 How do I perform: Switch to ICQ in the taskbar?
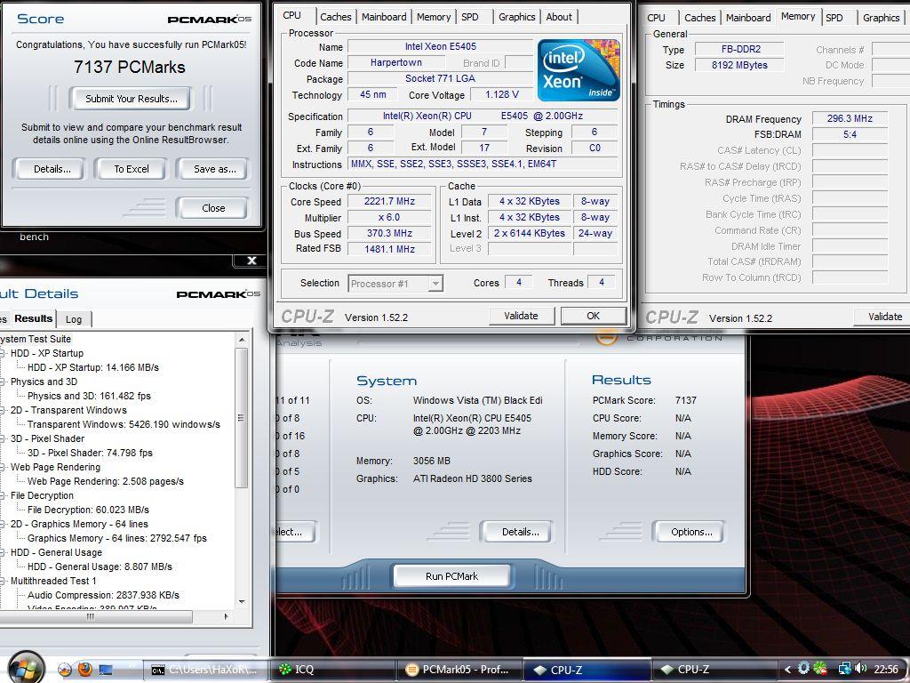[333, 670]
